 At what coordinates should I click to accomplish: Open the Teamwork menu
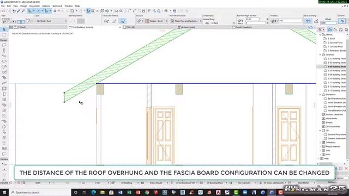(x=57, y=6)
